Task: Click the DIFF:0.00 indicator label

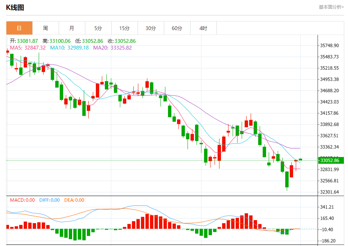Action: (50, 200)
